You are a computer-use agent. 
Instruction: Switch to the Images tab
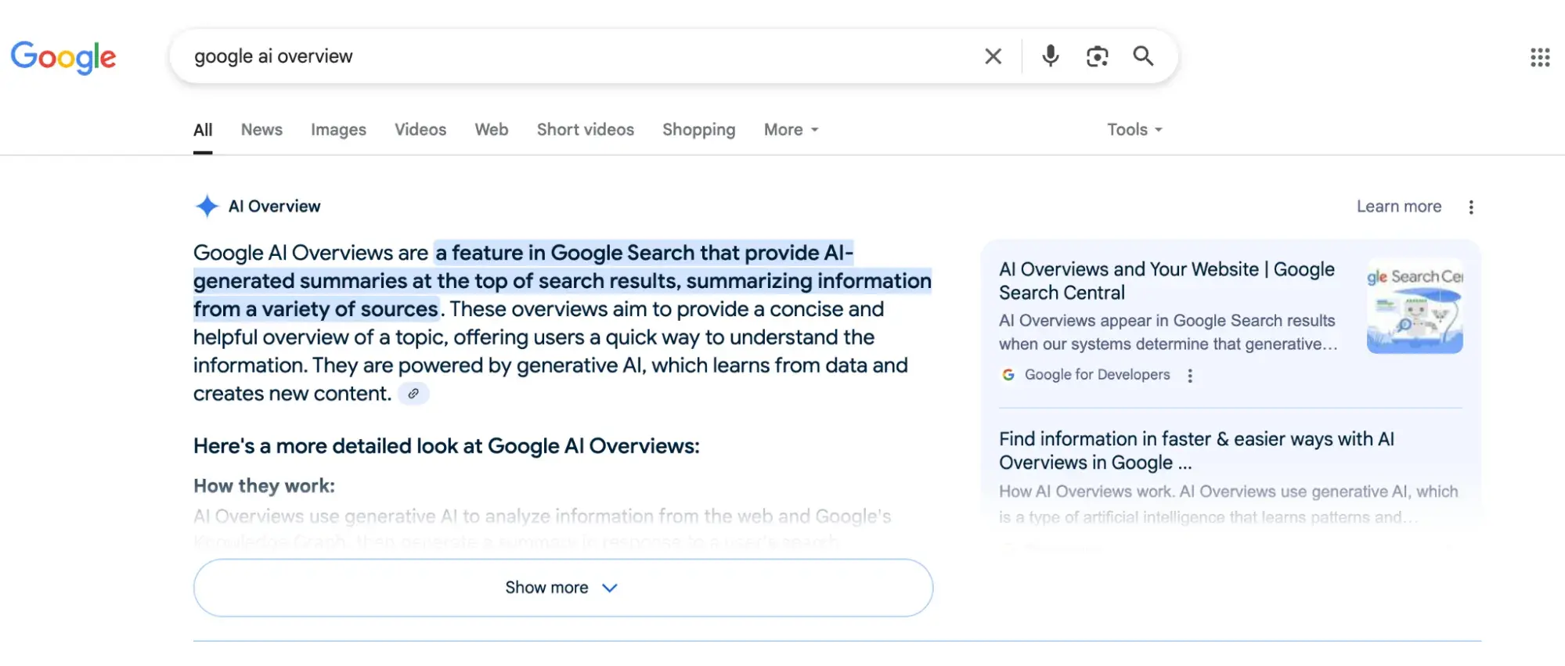coord(338,130)
